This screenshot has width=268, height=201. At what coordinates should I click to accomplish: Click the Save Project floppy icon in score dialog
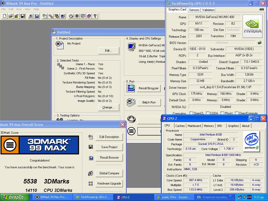(91, 147)
